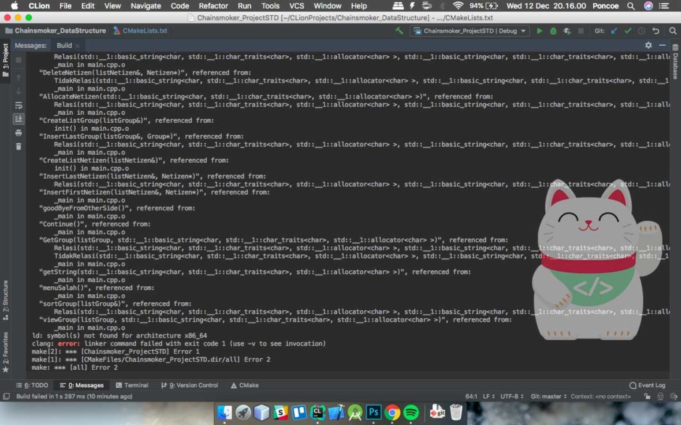Viewport: 681px width, 425px height.
Task: Open the Terminal tab
Action: tap(132, 385)
